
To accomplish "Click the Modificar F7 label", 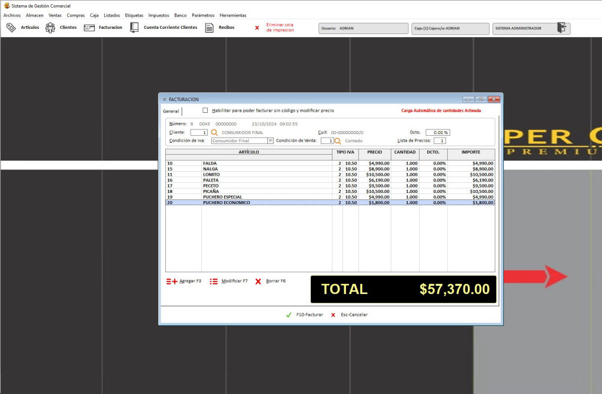I will (235, 281).
